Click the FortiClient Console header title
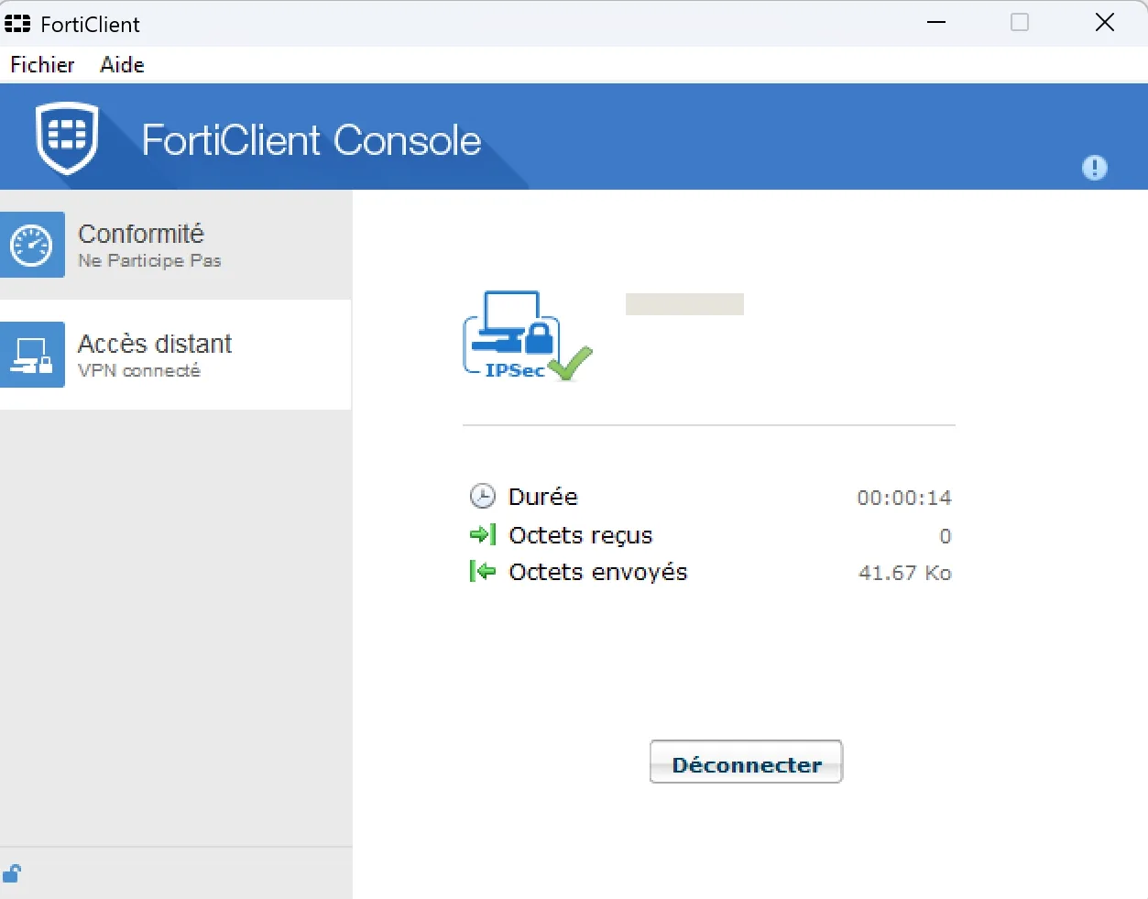This screenshot has height=899, width=1148. (x=312, y=140)
